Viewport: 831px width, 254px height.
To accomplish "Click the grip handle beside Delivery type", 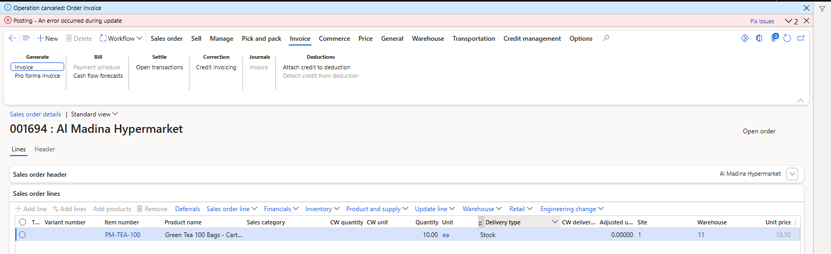I will point(480,223).
